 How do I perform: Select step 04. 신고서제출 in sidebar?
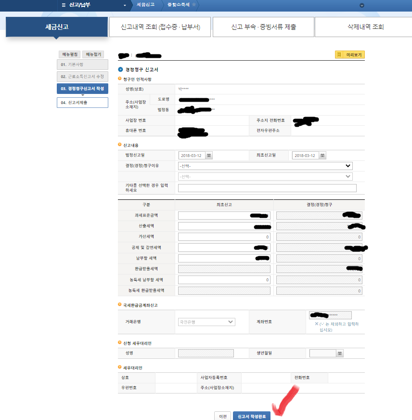point(82,102)
